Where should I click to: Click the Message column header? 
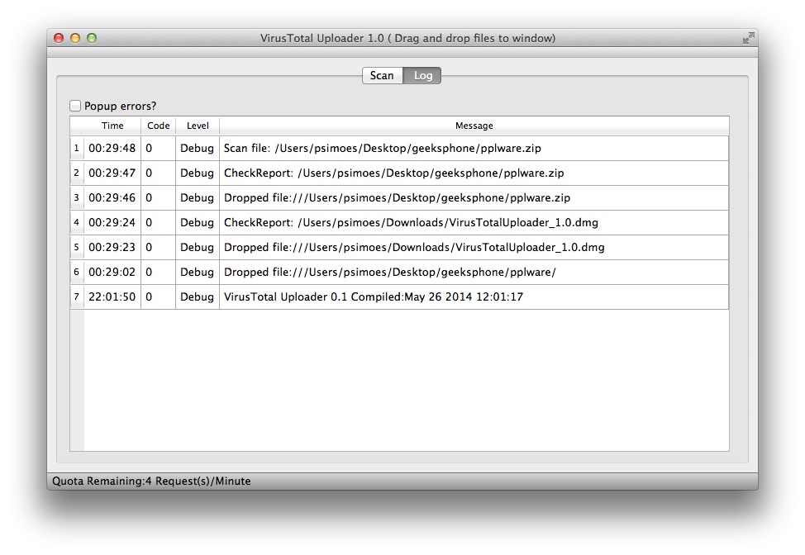tap(474, 126)
